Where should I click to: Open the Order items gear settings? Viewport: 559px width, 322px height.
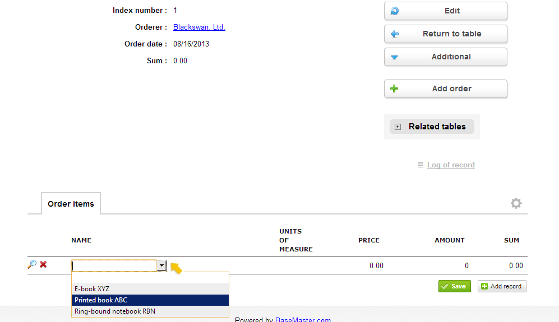click(x=516, y=203)
